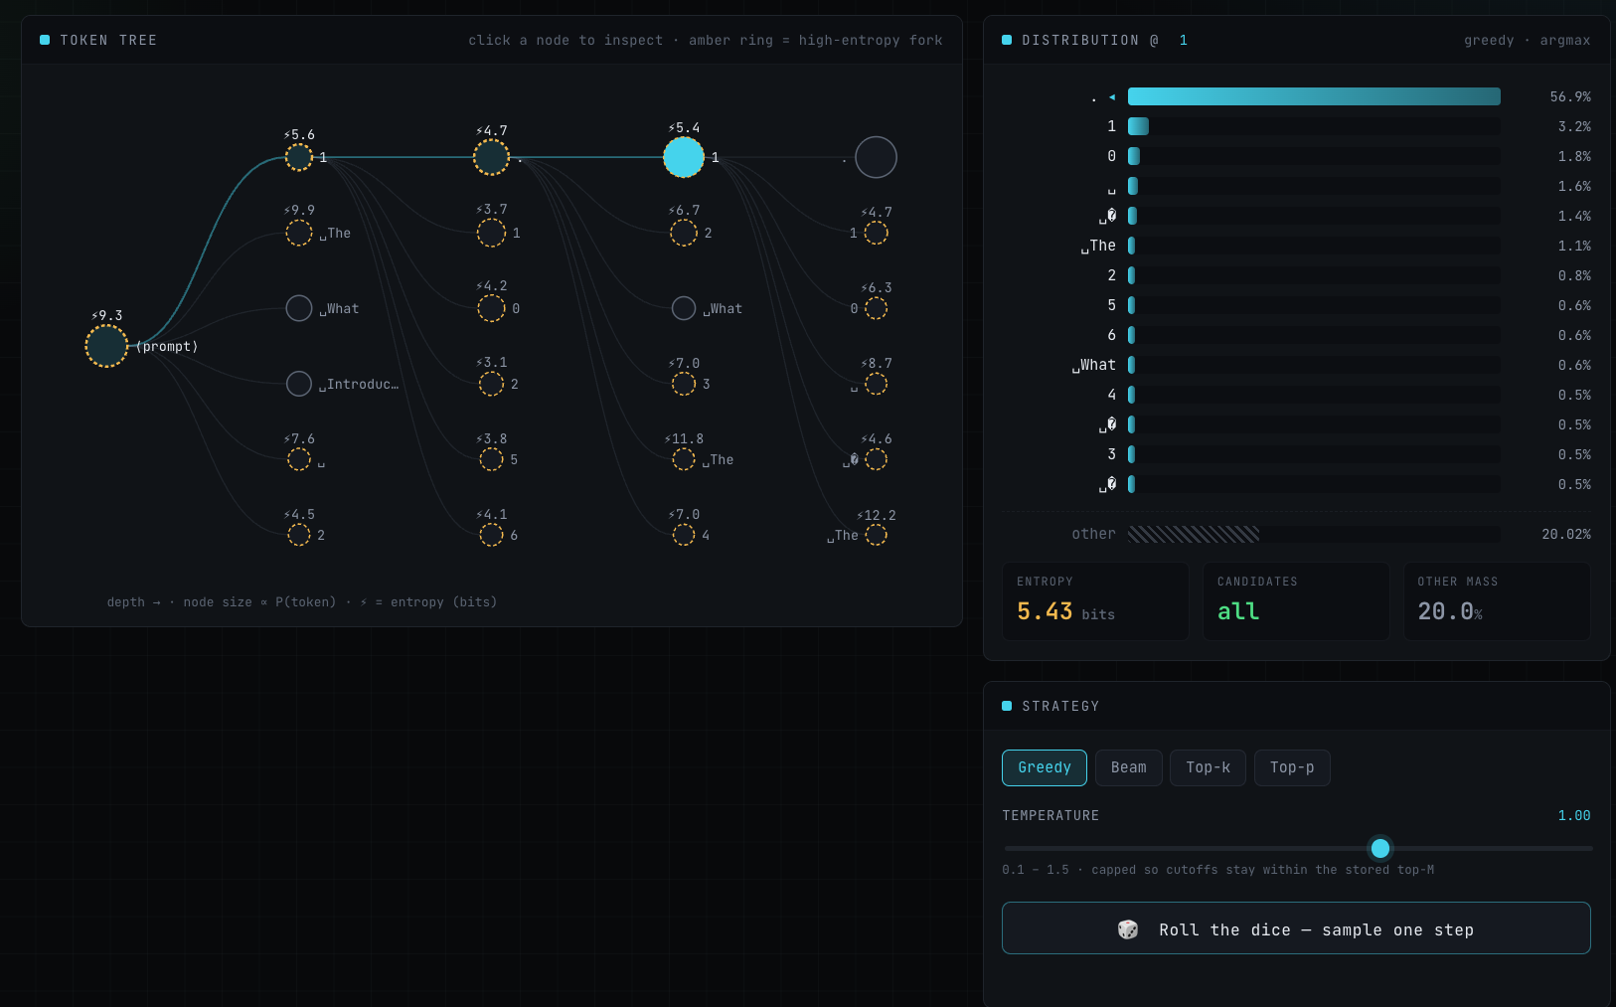The height and width of the screenshot is (1007, 1616).
Task: Select the token 6 node, entropy 4.1
Action: 491,535
